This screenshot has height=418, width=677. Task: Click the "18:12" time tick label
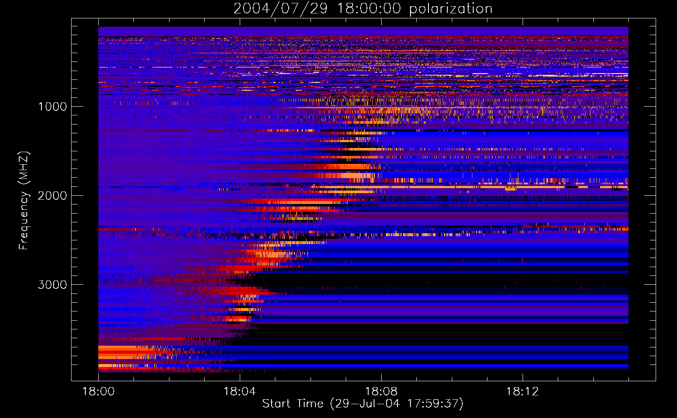click(x=523, y=392)
